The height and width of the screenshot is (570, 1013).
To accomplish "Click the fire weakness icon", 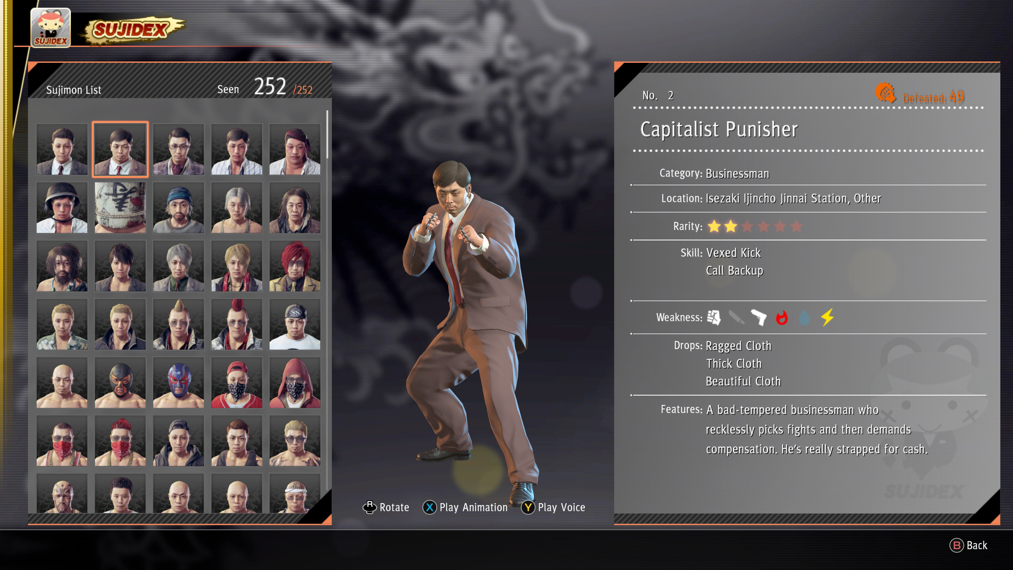I will [782, 317].
